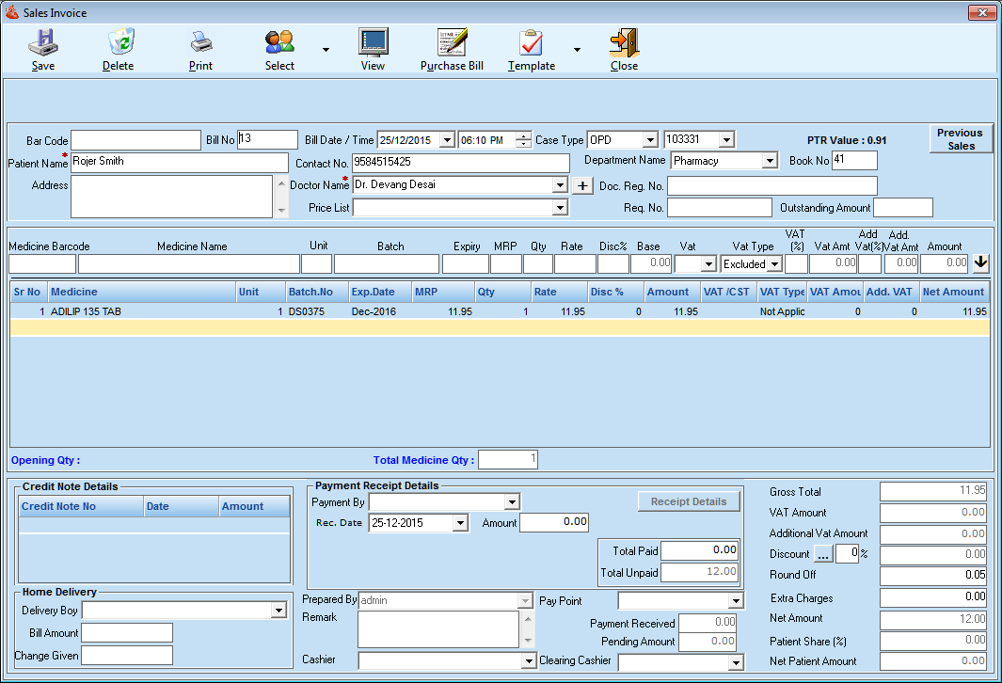Click the Discount ellipsis button
Image resolution: width=1002 pixels, height=683 pixels.
click(x=823, y=554)
